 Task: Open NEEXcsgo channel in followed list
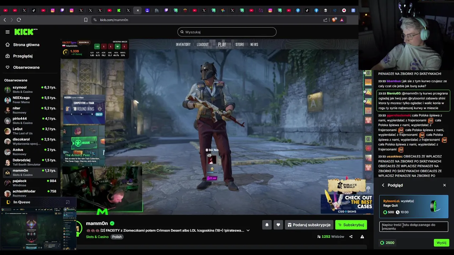30,100
